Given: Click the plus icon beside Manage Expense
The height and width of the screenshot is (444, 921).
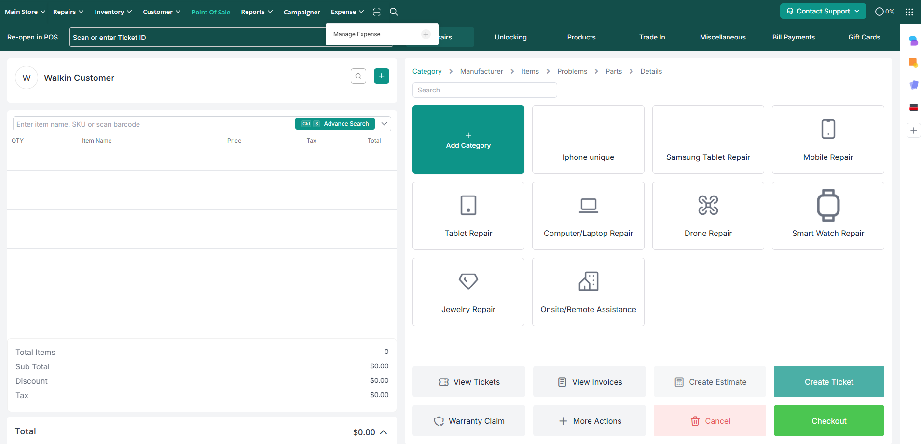Looking at the screenshot, I should point(426,34).
